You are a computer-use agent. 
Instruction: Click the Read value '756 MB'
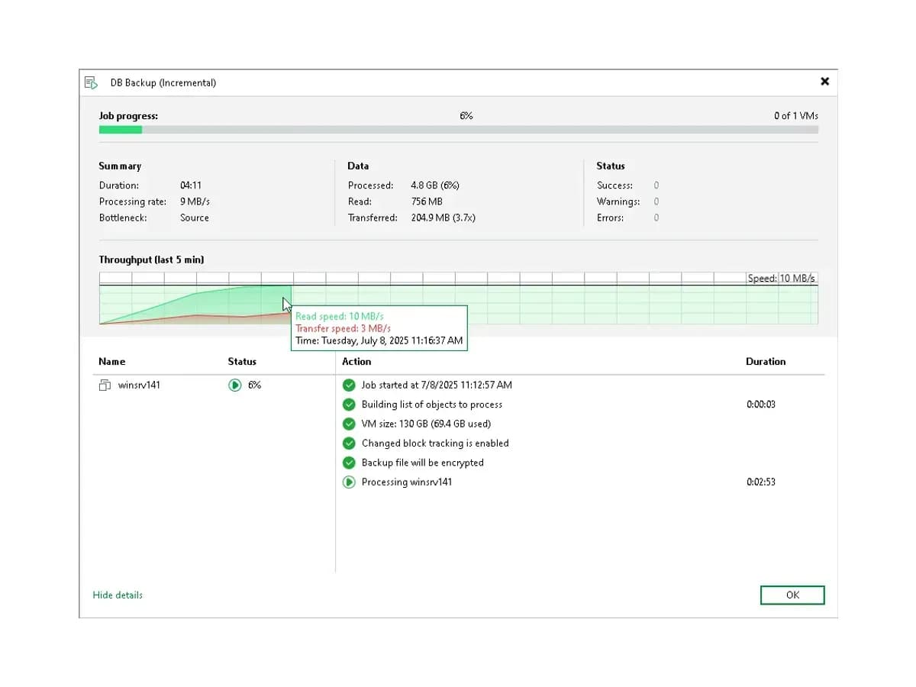coord(427,202)
